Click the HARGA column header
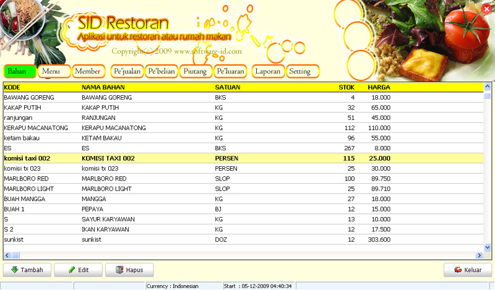 (x=379, y=87)
